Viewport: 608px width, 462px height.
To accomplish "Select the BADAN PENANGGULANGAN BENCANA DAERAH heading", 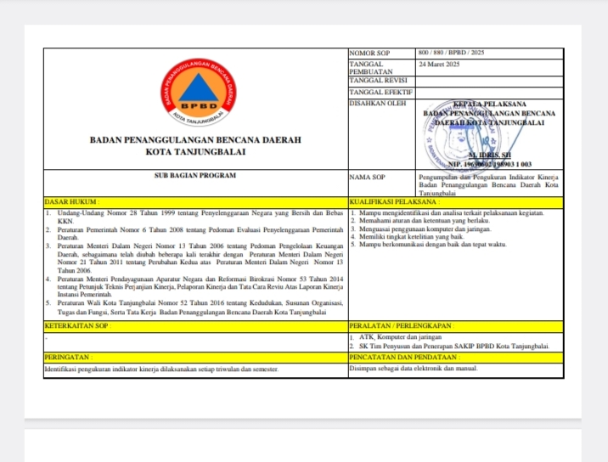I will tap(195, 139).
